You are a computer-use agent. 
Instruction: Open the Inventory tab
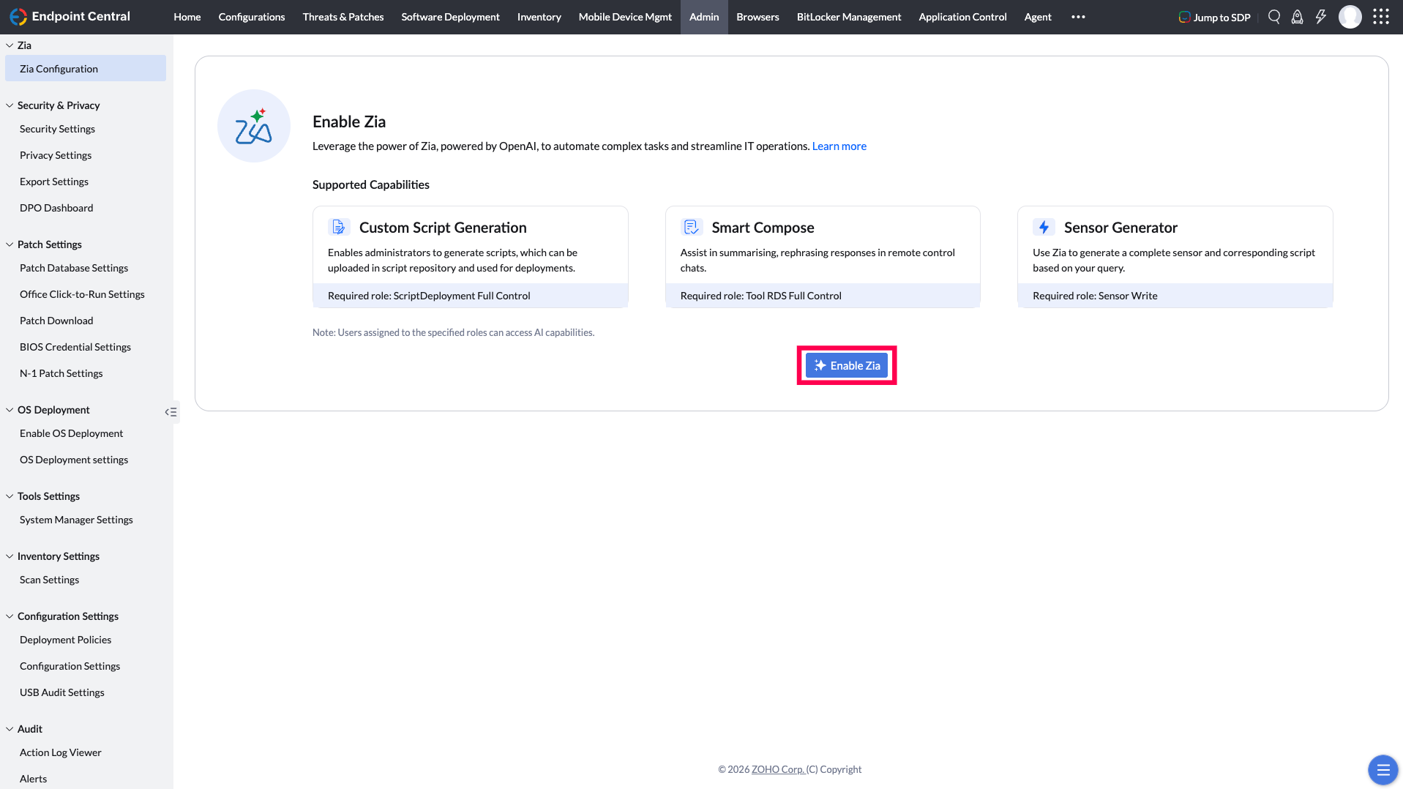click(539, 17)
